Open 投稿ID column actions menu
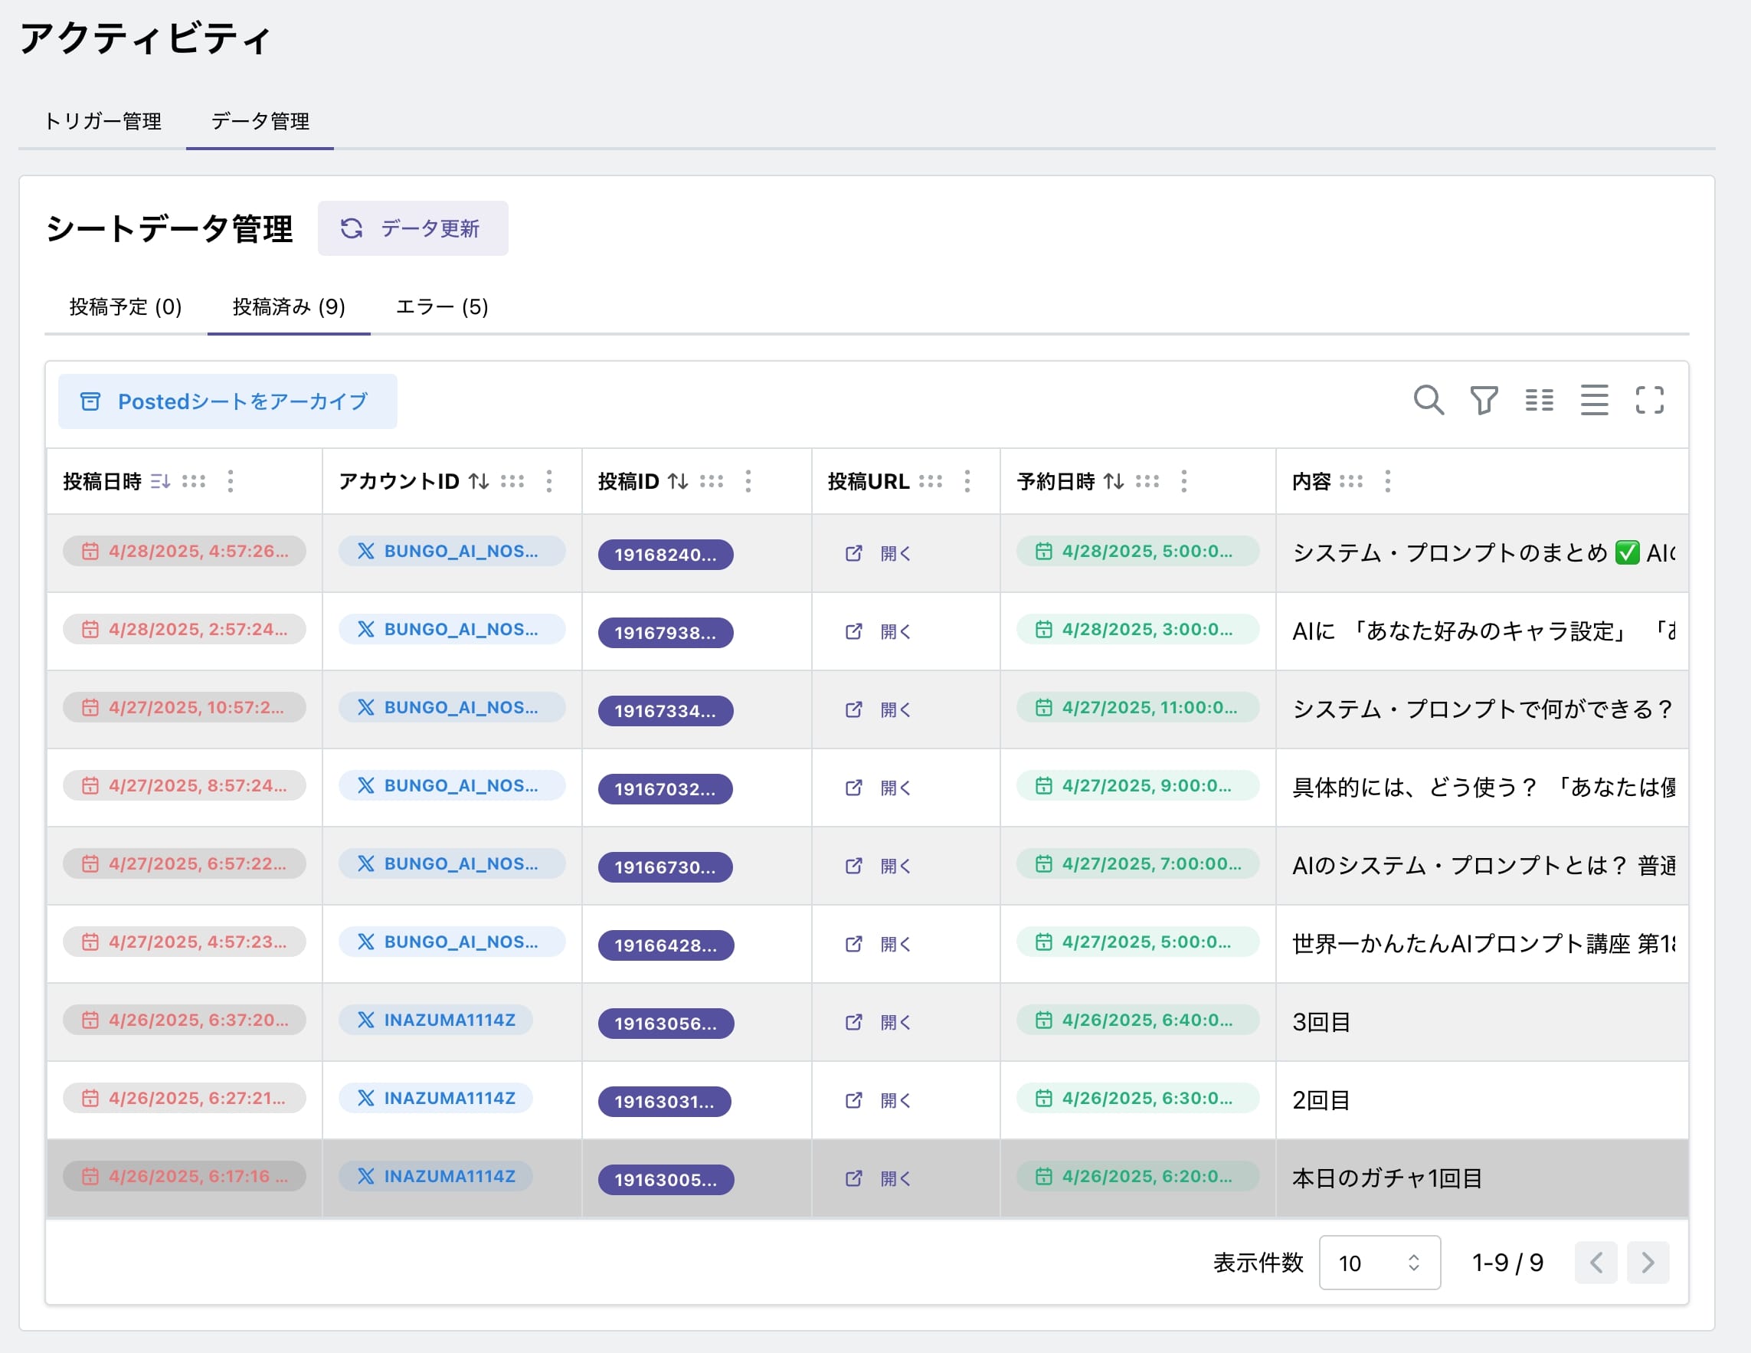This screenshot has height=1353, width=1751. tap(748, 481)
